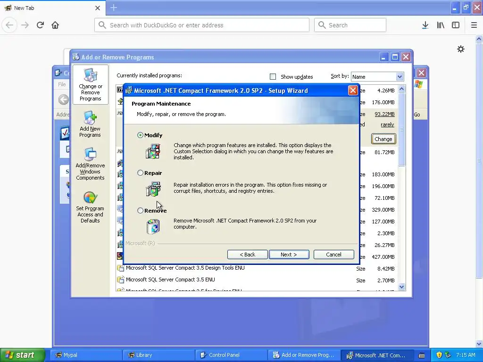Open new tab page settings gear

pyautogui.click(x=461, y=49)
